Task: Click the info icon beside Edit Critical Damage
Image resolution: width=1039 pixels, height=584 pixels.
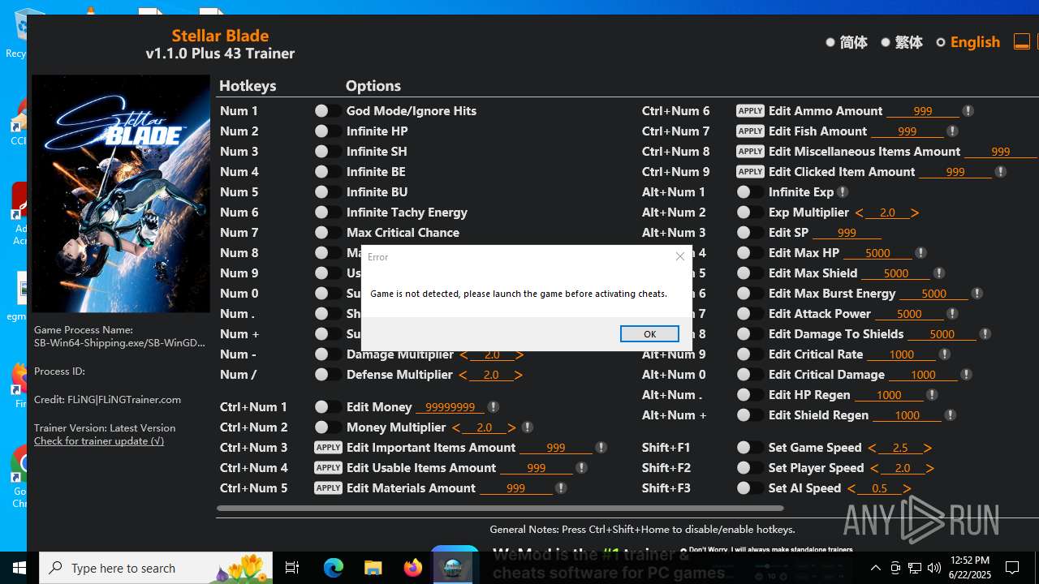Action: (966, 375)
